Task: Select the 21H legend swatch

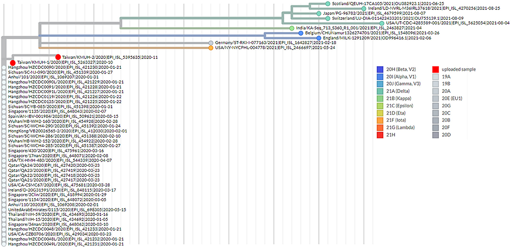Action: coord(380,134)
